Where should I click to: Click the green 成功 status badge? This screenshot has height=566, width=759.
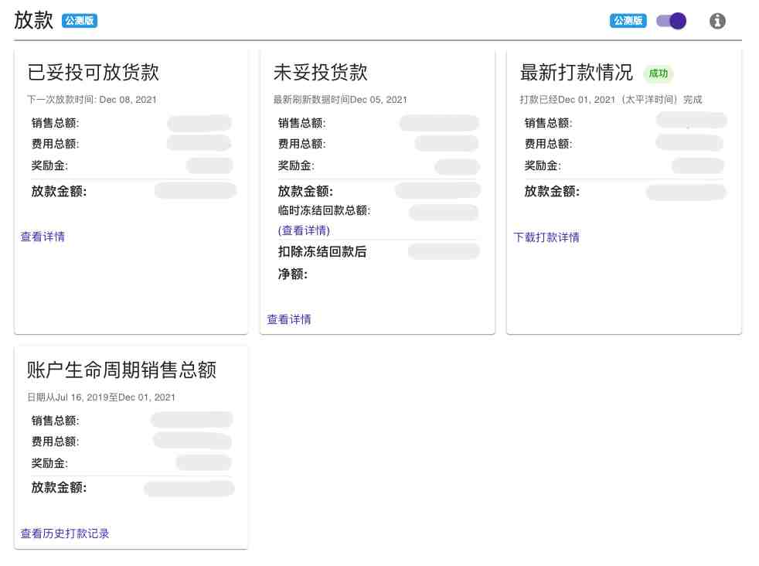click(658, 73)
